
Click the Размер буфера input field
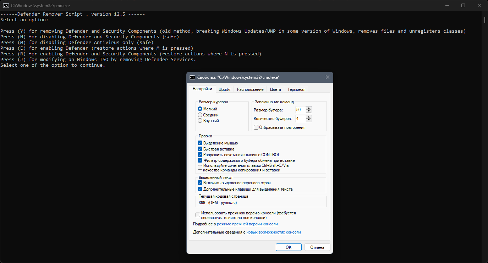coord(301,110)
